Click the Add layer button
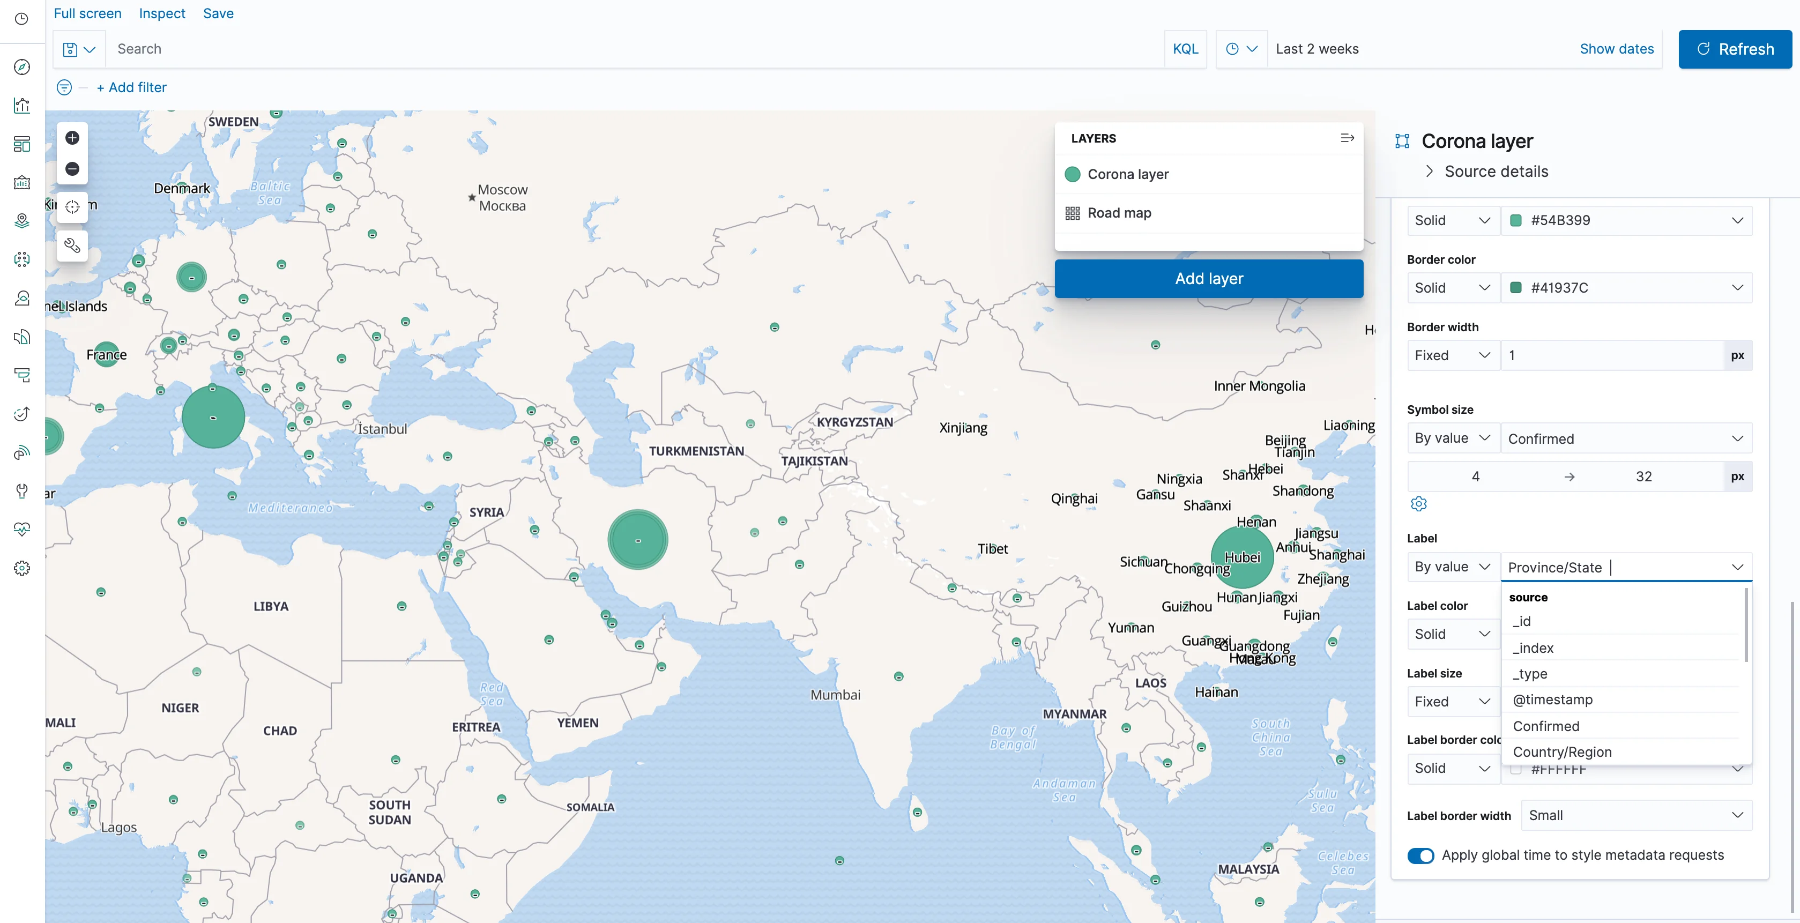The height and width of the screenshot is (923, 1800). [1208, 278]
